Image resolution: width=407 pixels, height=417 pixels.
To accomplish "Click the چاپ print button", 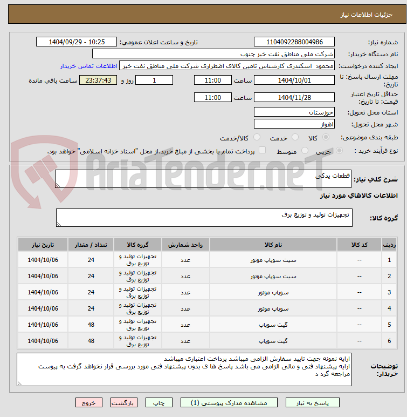I will coord(159,402).
